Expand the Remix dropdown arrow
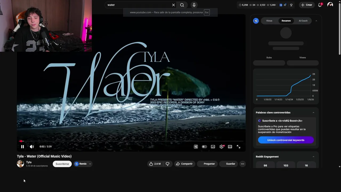The image size is (341, 192). coord(90,164)
